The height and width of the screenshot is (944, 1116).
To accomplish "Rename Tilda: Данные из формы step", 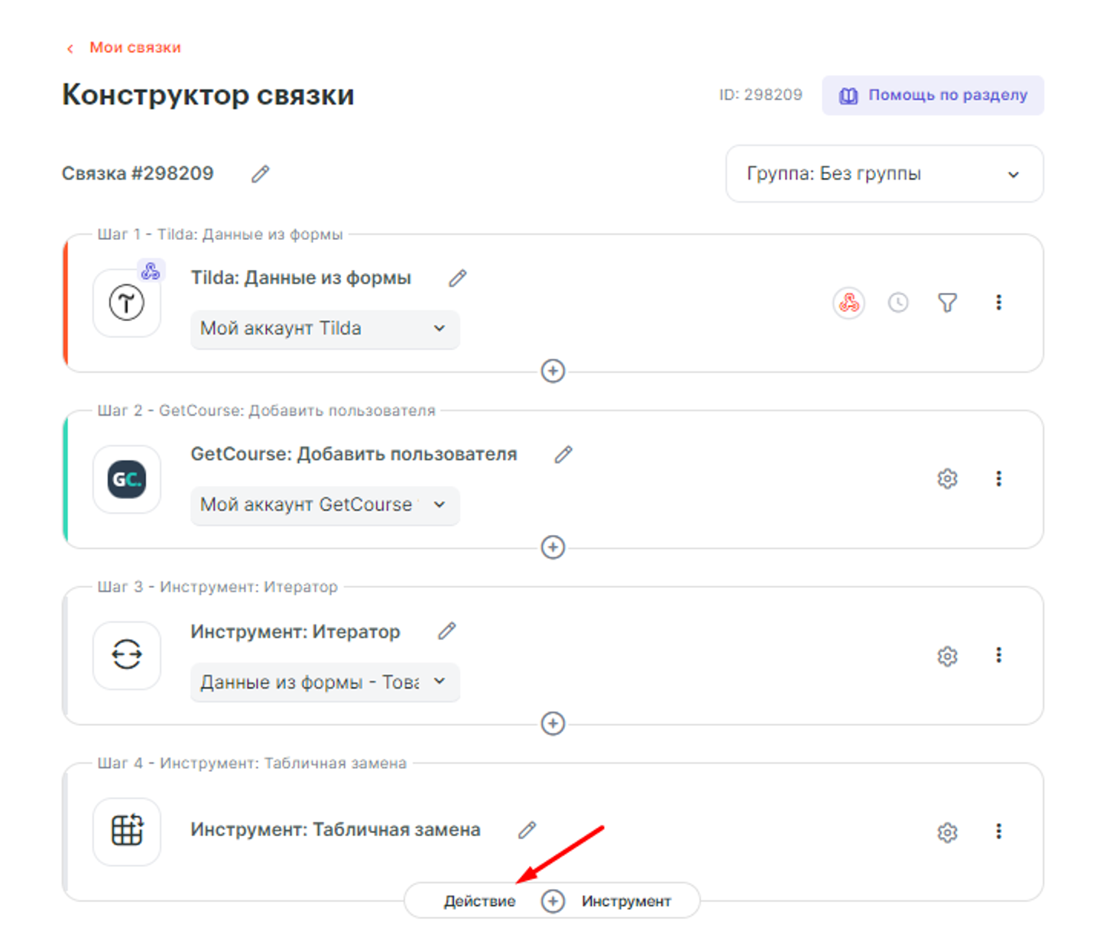I will point(457,278).
